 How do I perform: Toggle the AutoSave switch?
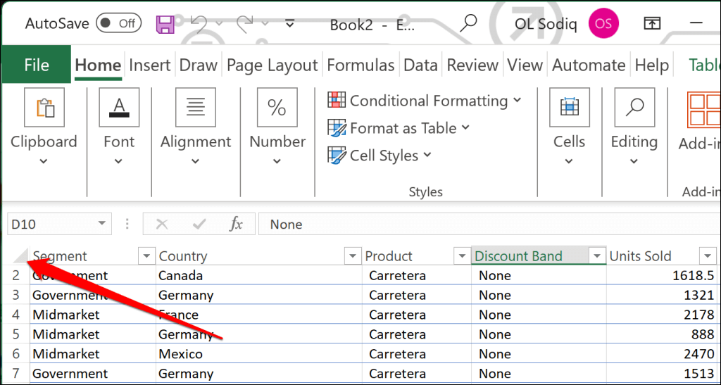tap(118, 23)
